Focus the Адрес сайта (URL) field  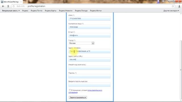pos(89,59)
